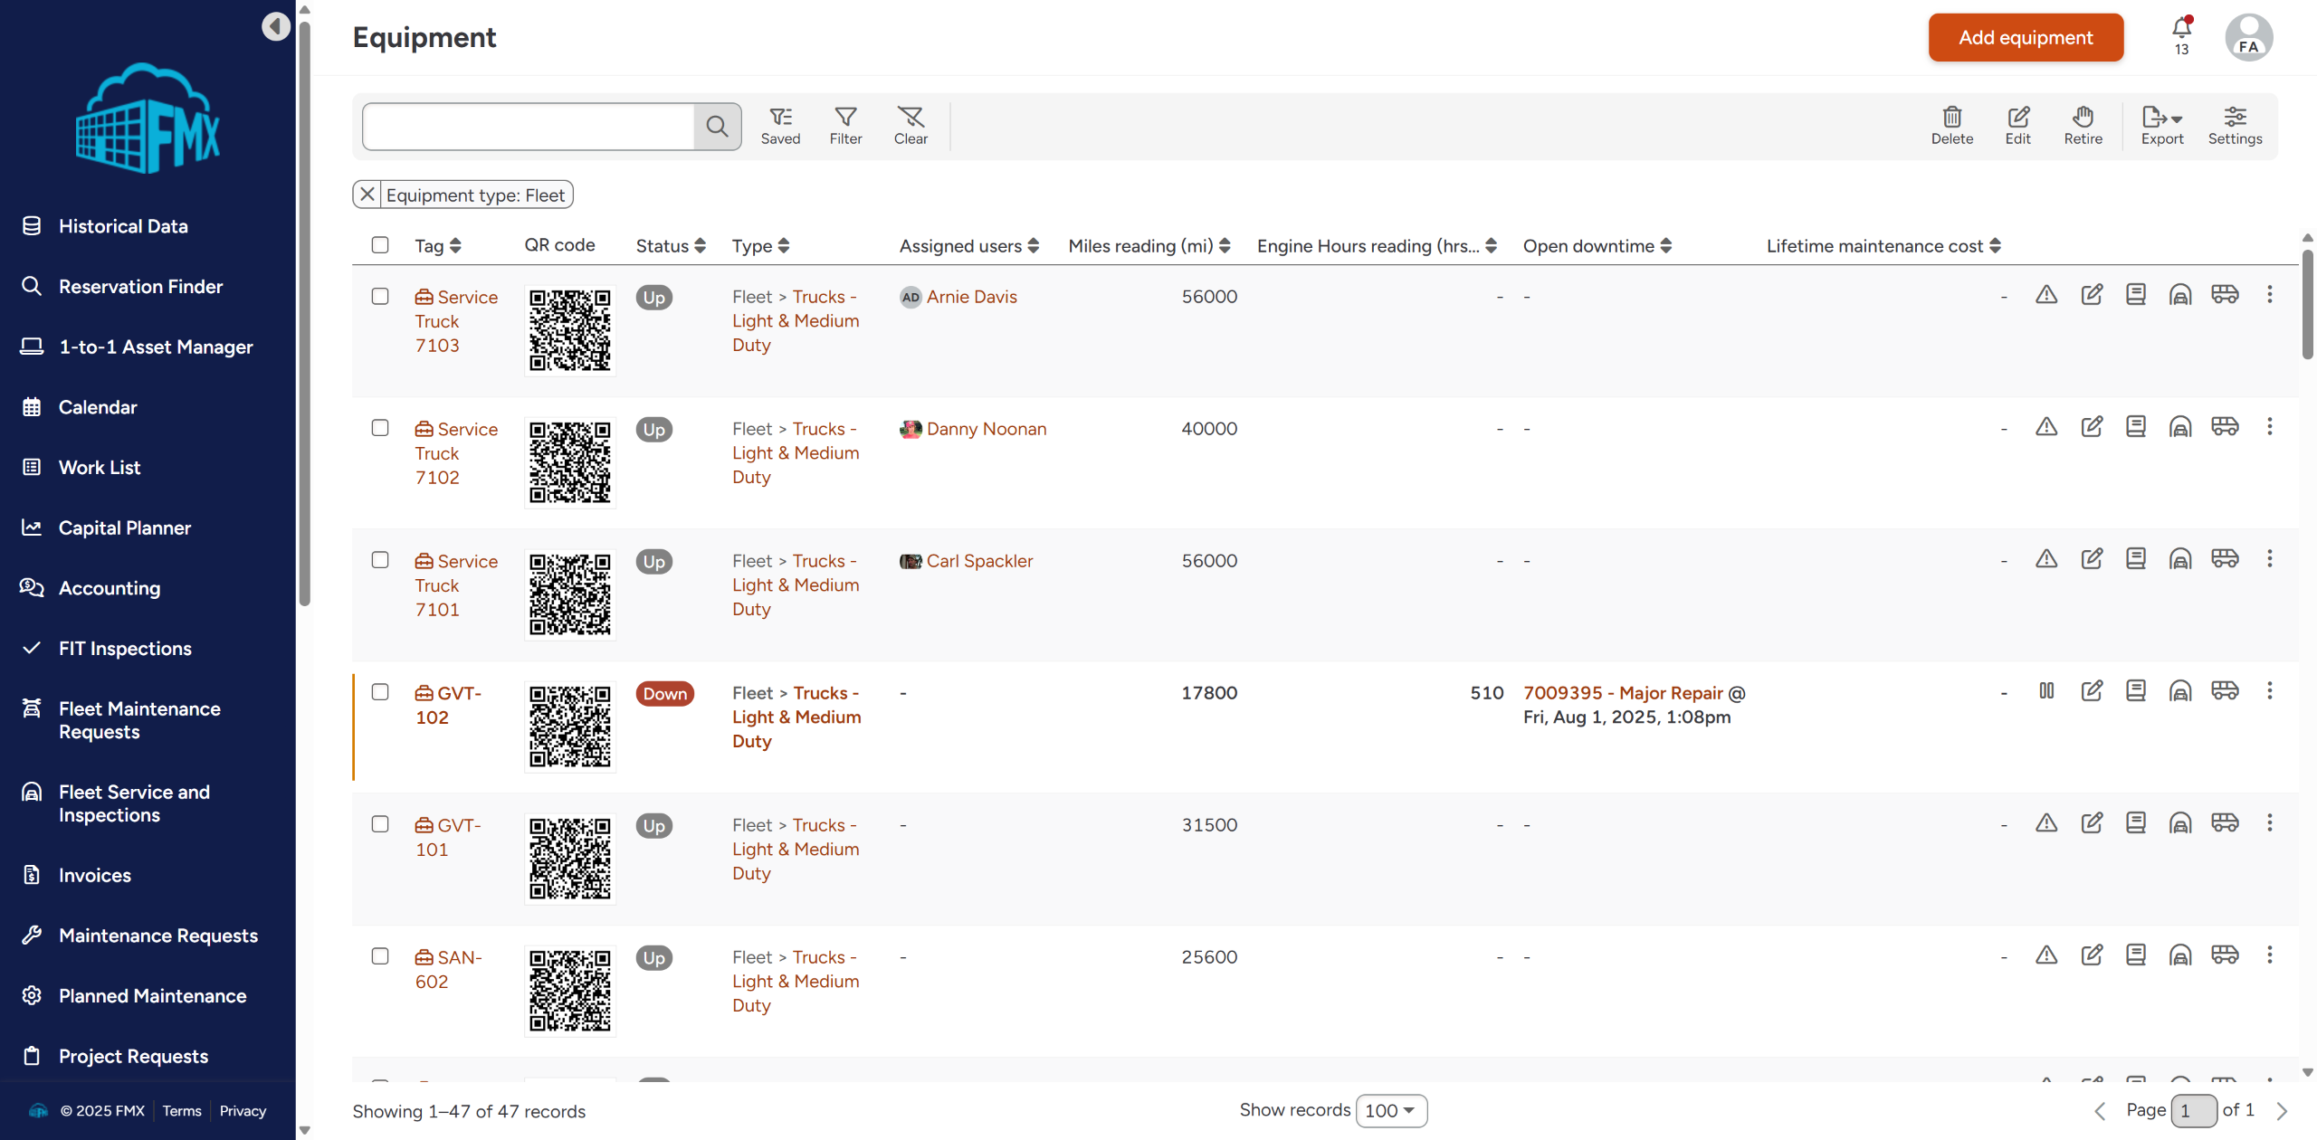This screenshot has width=2317, height=1140.
Task: Open the 7009395 - Major Repair link
Action: pyautogui.click(x=1623, y=693)
